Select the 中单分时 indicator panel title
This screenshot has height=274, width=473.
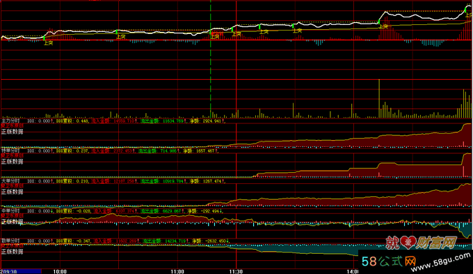[10, 211]
